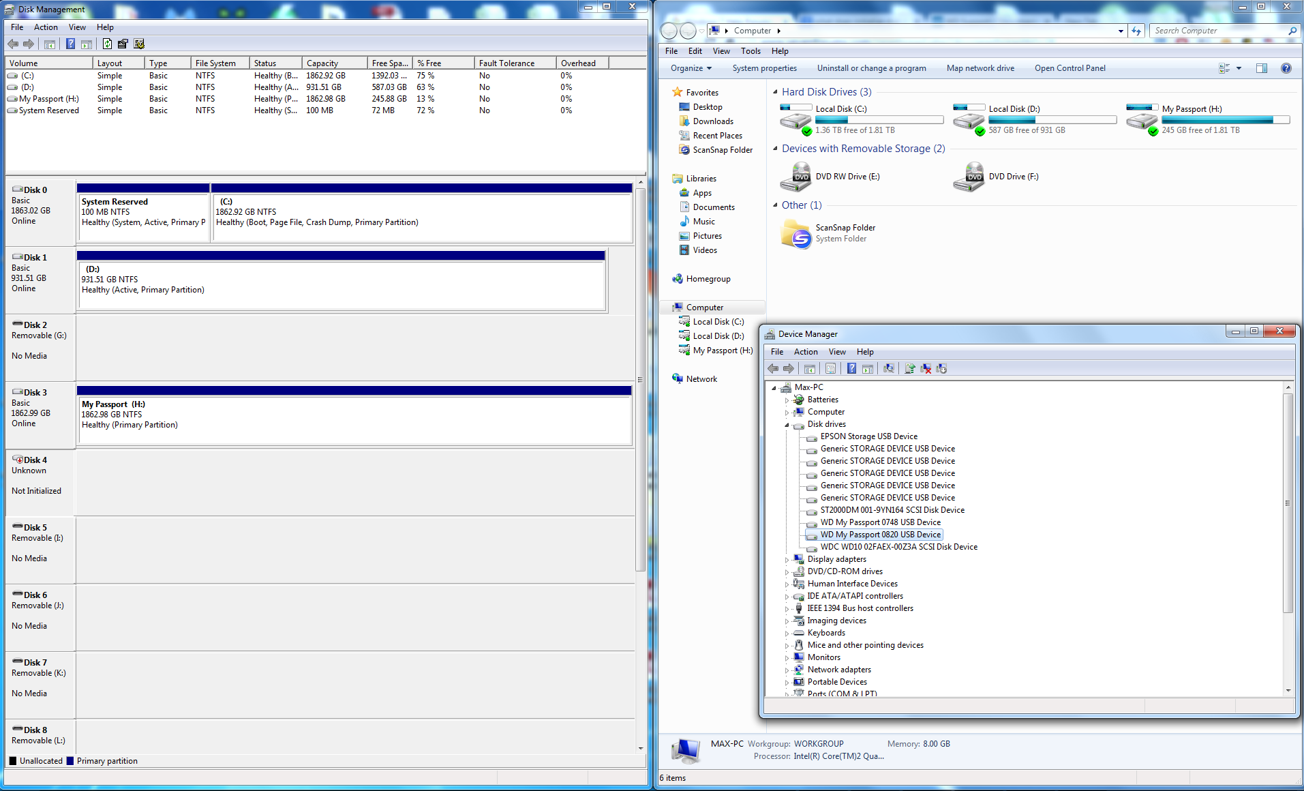
Task: Select the System Reserved partition on Disk 0
Action: tap(143, 213)
